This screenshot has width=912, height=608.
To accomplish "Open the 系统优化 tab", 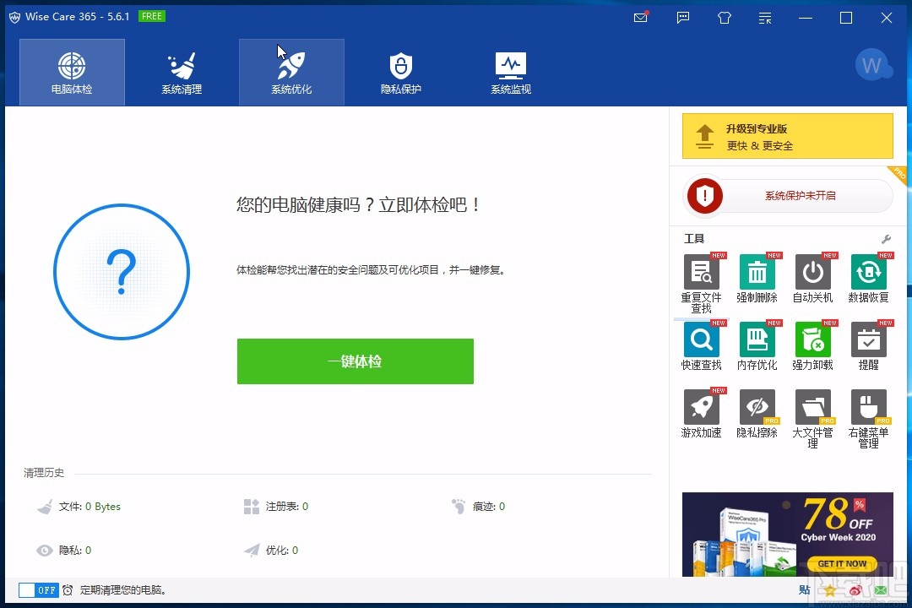I will (x=291, y=72).
